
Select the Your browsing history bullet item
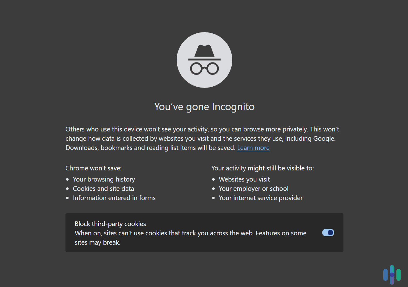click(104, 179)
